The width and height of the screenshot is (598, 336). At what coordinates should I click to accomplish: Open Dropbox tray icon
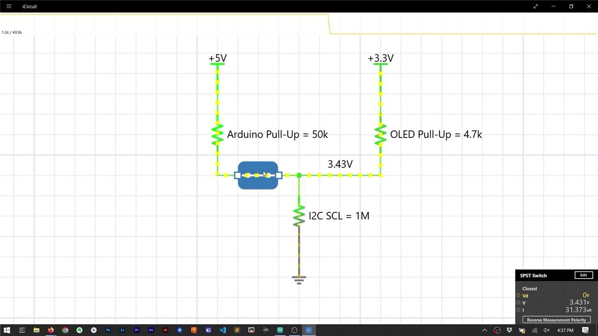pyautogui.click(x=510, y=330)
